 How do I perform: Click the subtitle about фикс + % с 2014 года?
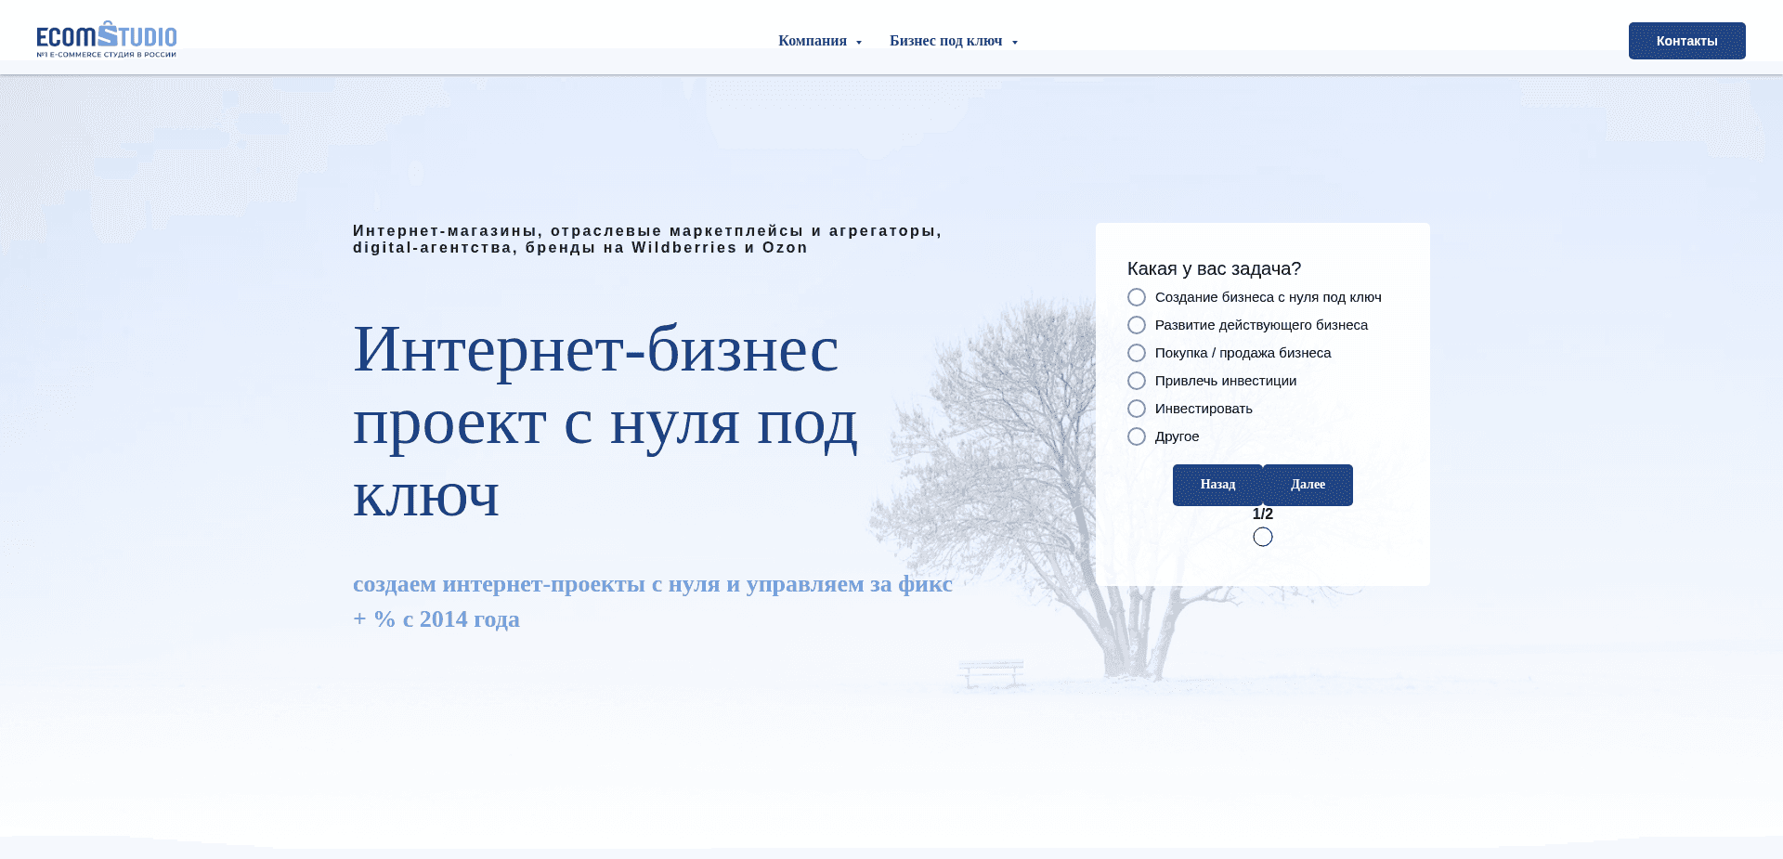[x=653, y=601]
